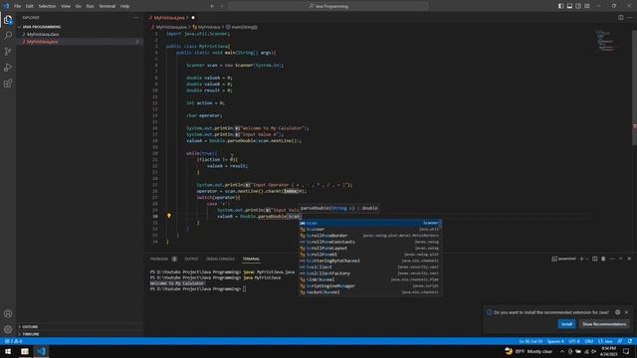Collapse the JAVA PROGRAMMING folder section
This screenshot has height=358, width=637.
pyautogui.click(x=40, y=27)
